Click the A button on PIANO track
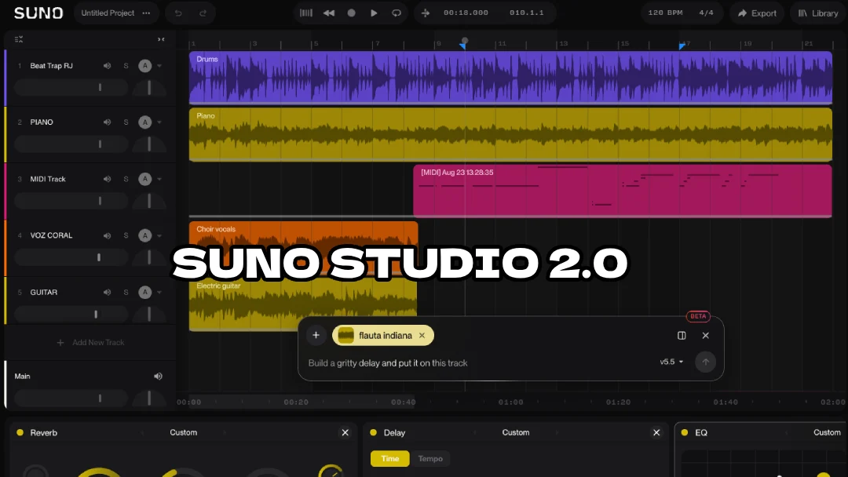Image resolution: width=848 pixels, height=477 pixels. tap(145, 122)
